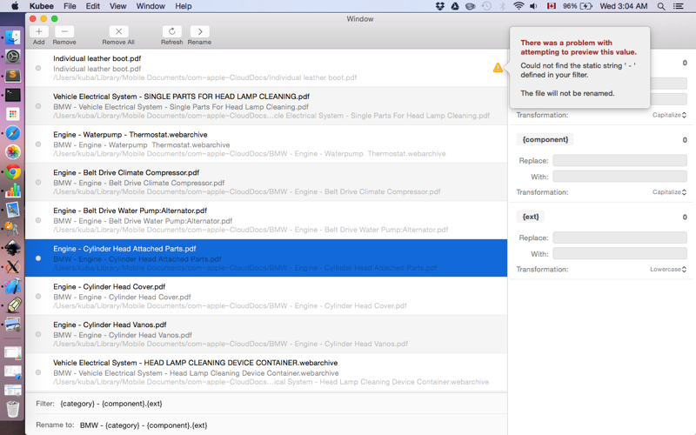This screenshot has width=696, height=435.
Task: Open XQuartz X11 icon in dock
Action: pos(13,267)
